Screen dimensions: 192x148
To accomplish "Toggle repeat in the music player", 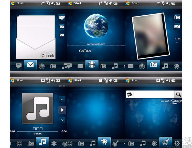I will pos(64,86).
